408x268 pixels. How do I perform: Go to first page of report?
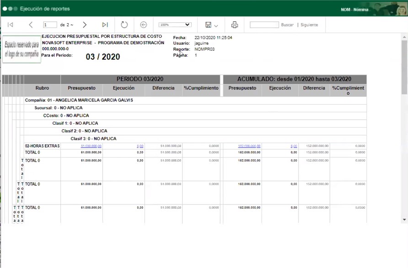click(x=11, y=25)
